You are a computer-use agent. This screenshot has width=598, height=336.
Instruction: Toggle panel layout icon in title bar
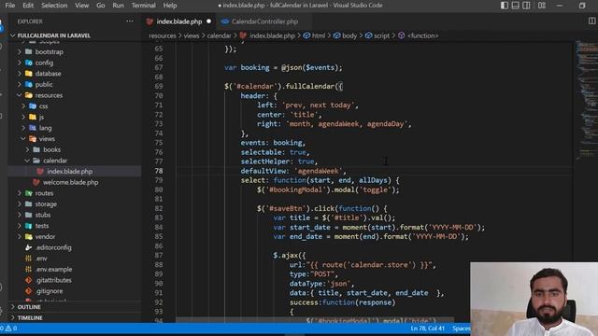[515, 6]
